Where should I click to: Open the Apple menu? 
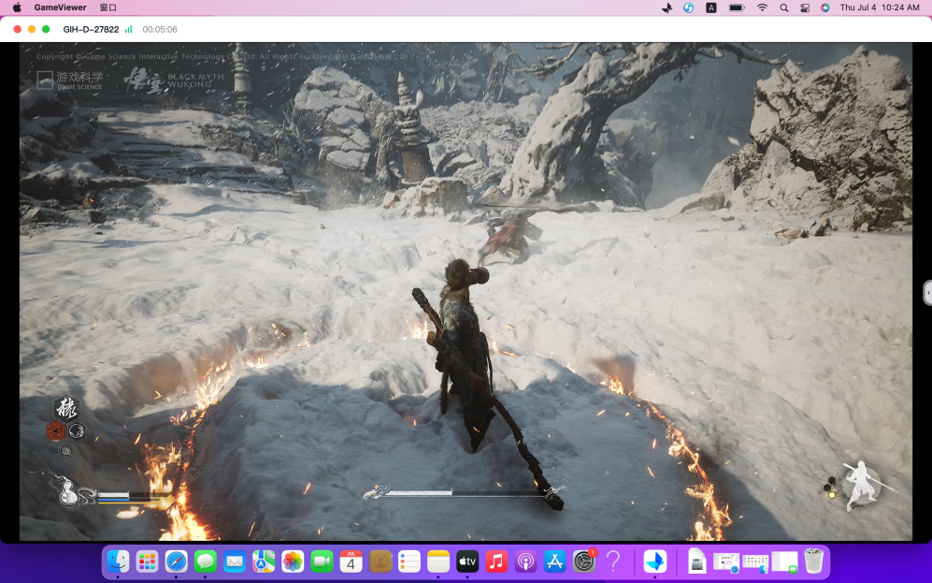[x=17, y=7]
